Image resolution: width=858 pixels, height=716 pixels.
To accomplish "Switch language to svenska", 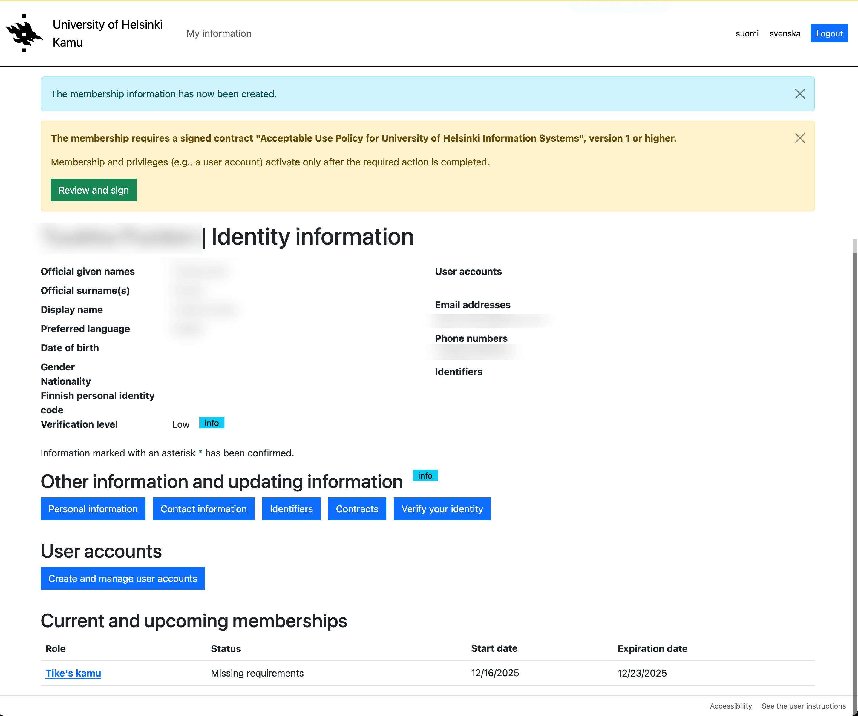I will [785, 33].
